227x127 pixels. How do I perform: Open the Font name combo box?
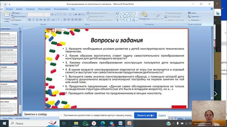(36, 14)
